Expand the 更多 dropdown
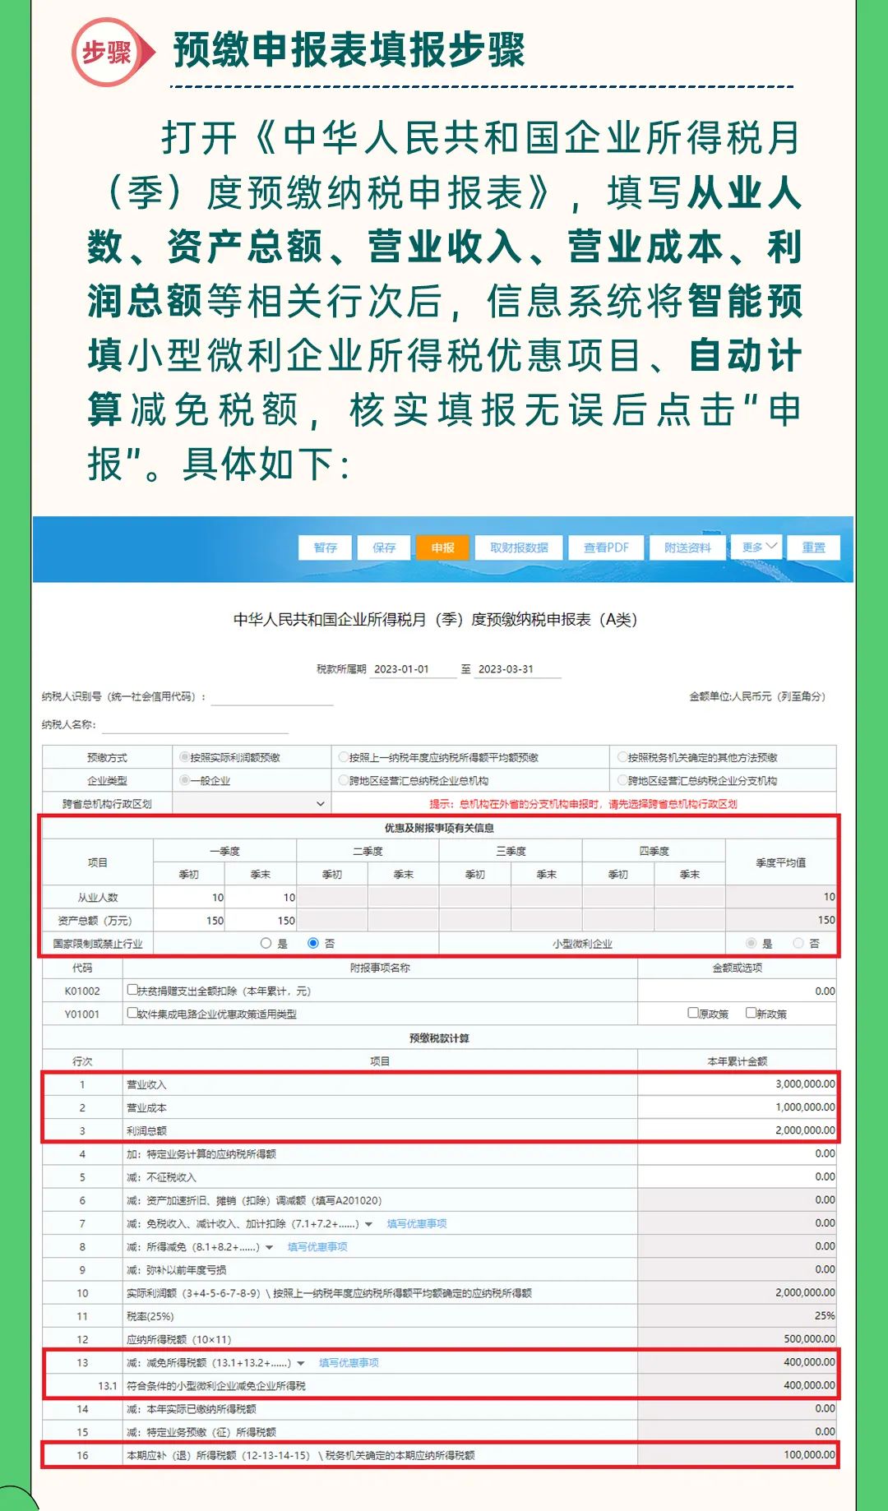 (x=756, y=548)
